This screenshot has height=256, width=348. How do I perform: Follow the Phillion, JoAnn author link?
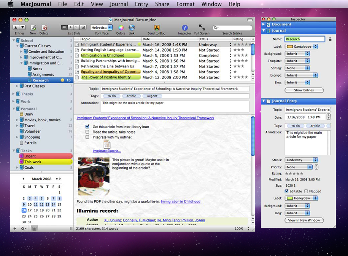pyautogui.click(x=193, y=220)
